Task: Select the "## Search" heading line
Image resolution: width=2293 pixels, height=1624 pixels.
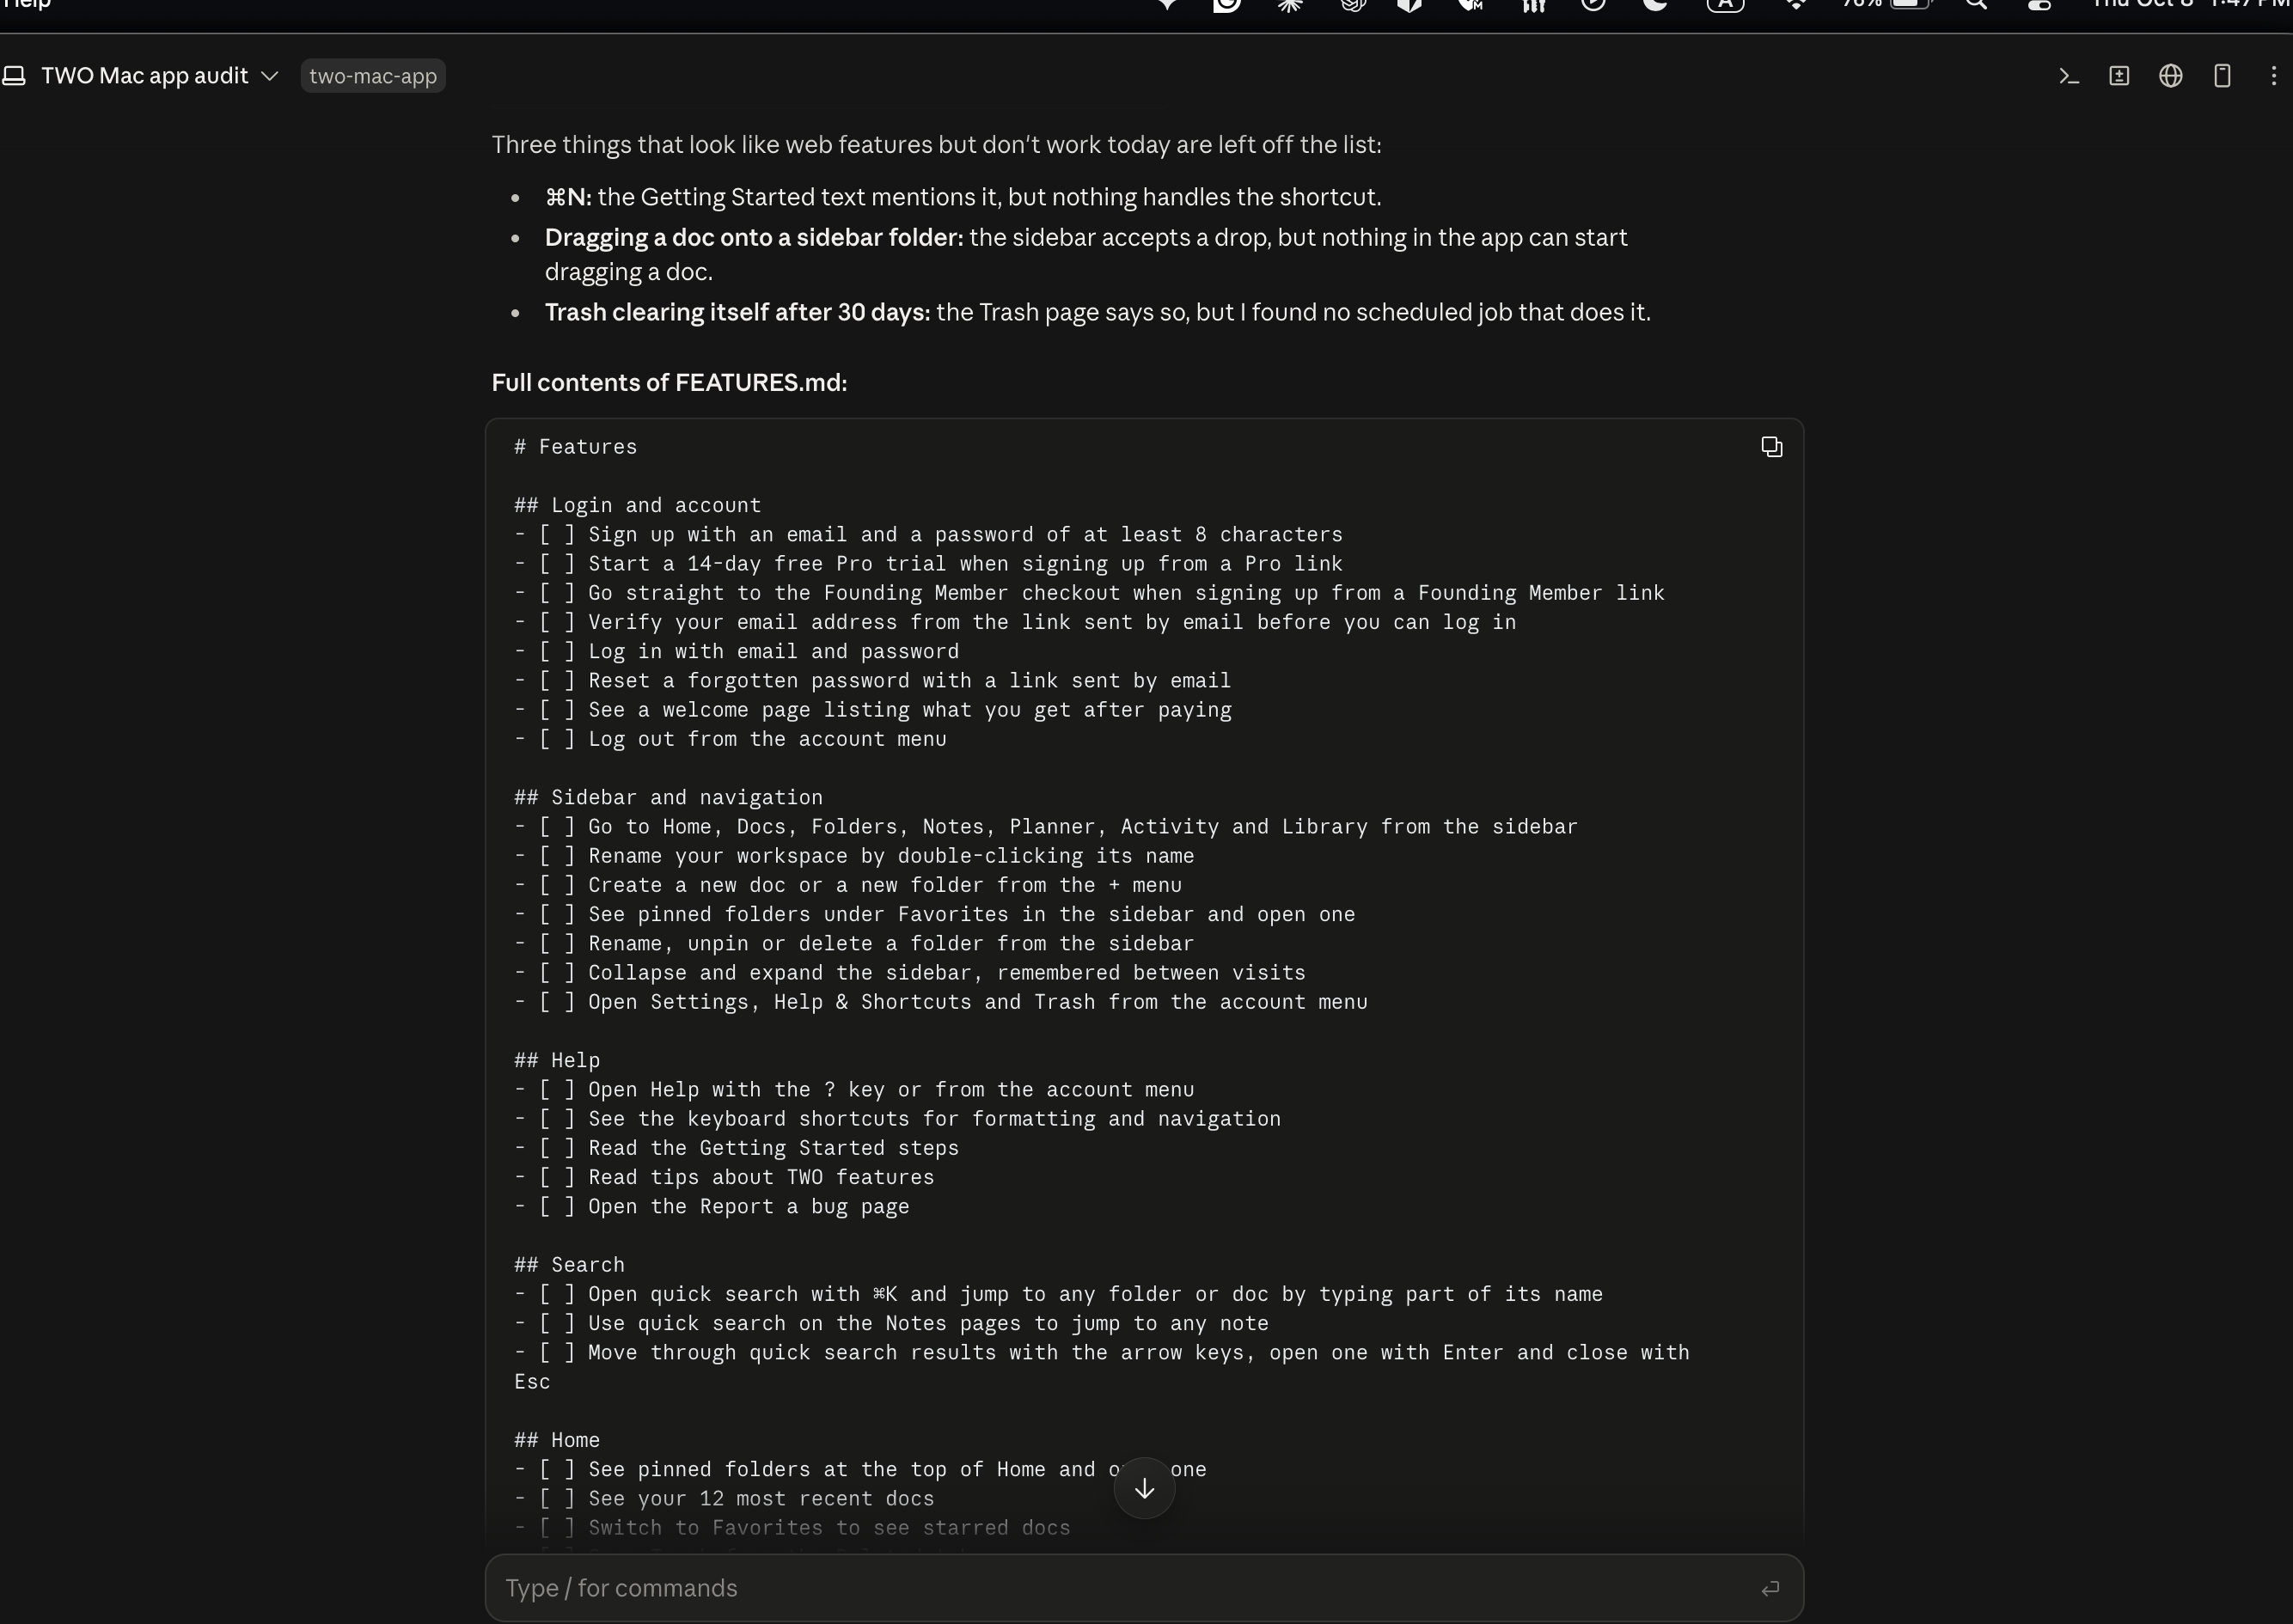Action: [569, 1265]
